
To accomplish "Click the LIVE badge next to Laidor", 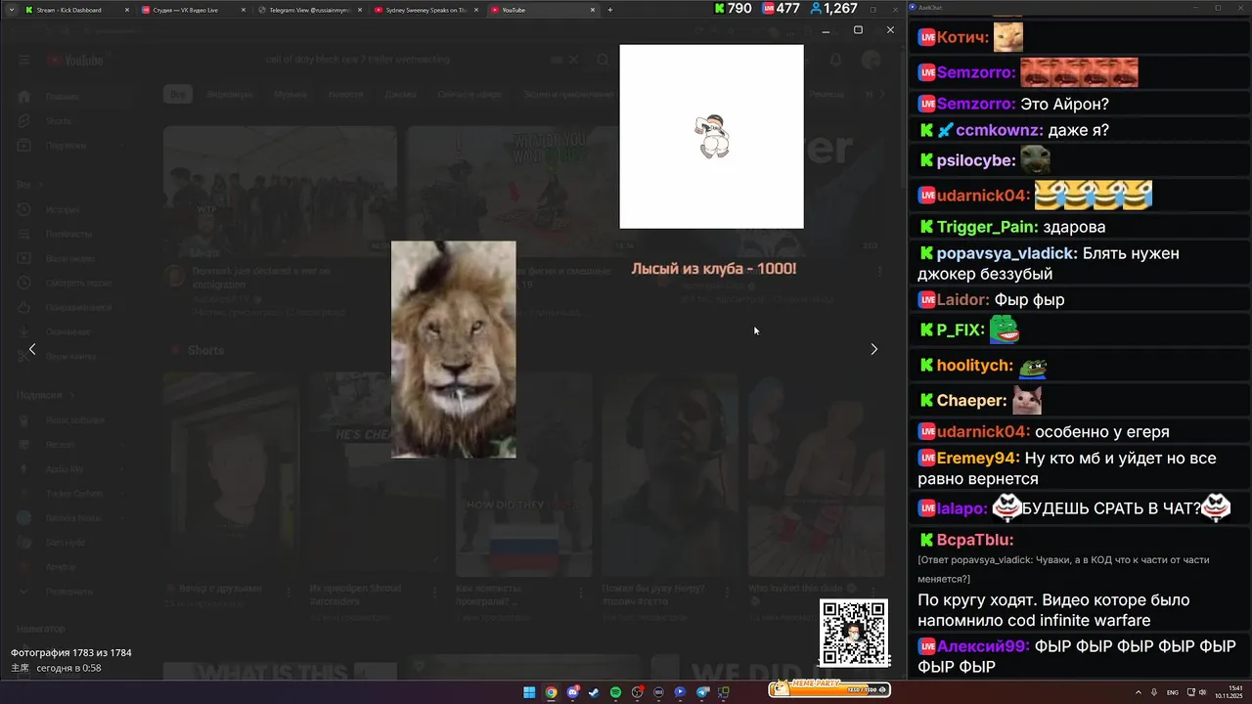I will (926, 300).
